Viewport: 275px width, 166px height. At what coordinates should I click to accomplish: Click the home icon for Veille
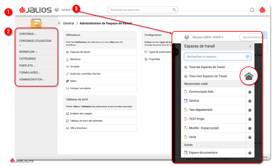(250, 137)
